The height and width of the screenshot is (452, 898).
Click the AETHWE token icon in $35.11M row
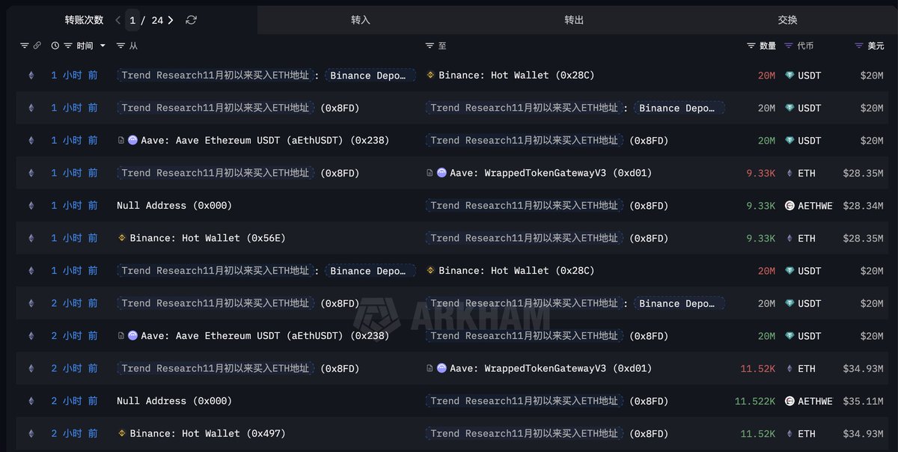pyautogui.click(x=789, y=401)
